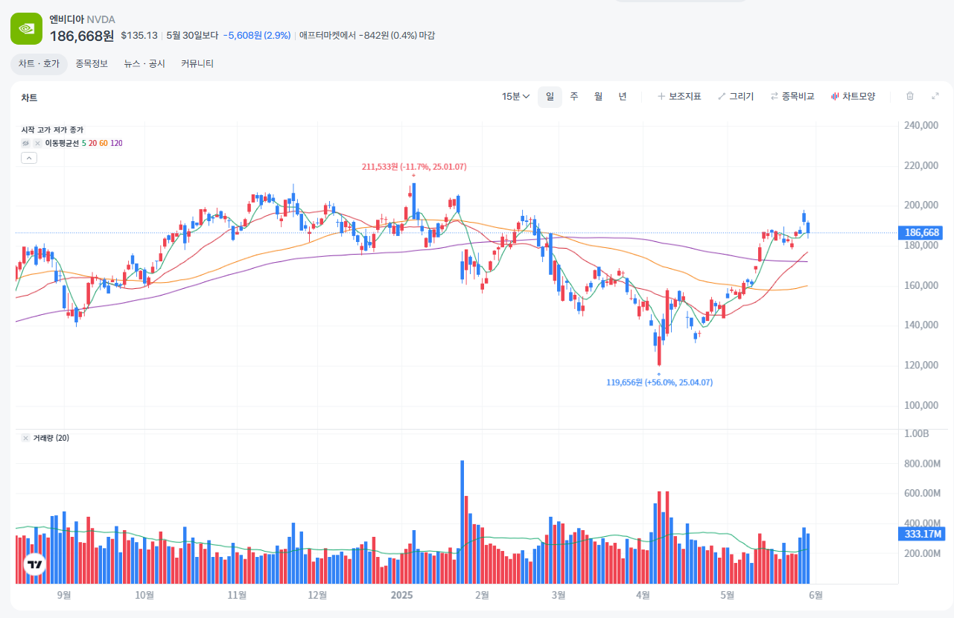Viewport: 954px width, 618px height.
Task: Select the 주 weekly period
Action: [x=574, y=96]
